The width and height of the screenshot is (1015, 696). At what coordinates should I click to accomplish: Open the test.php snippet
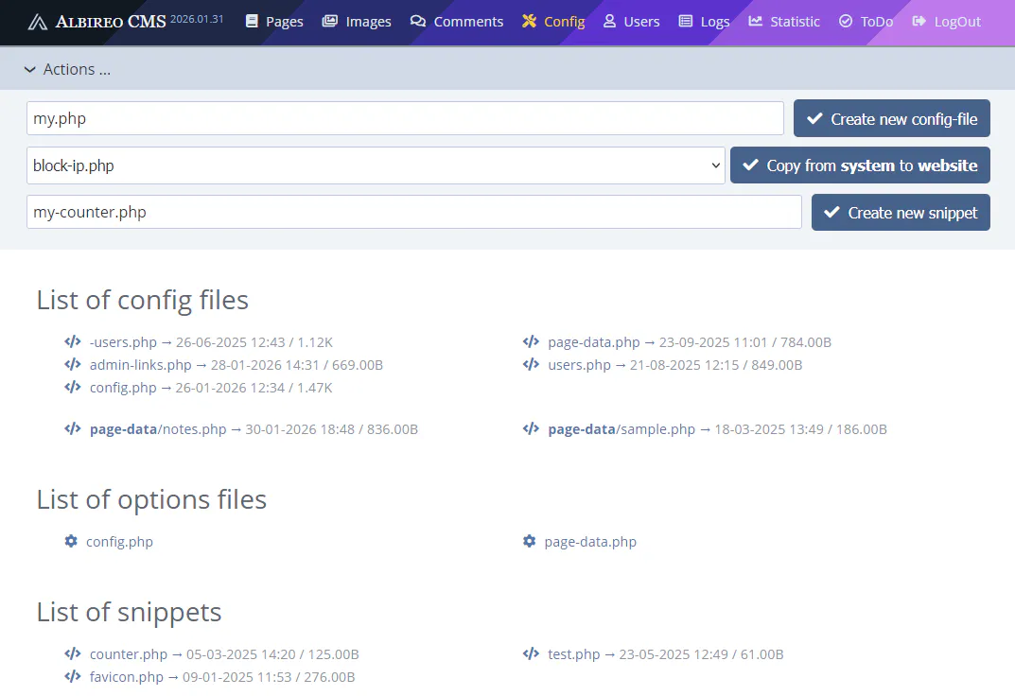pos(574,653)
